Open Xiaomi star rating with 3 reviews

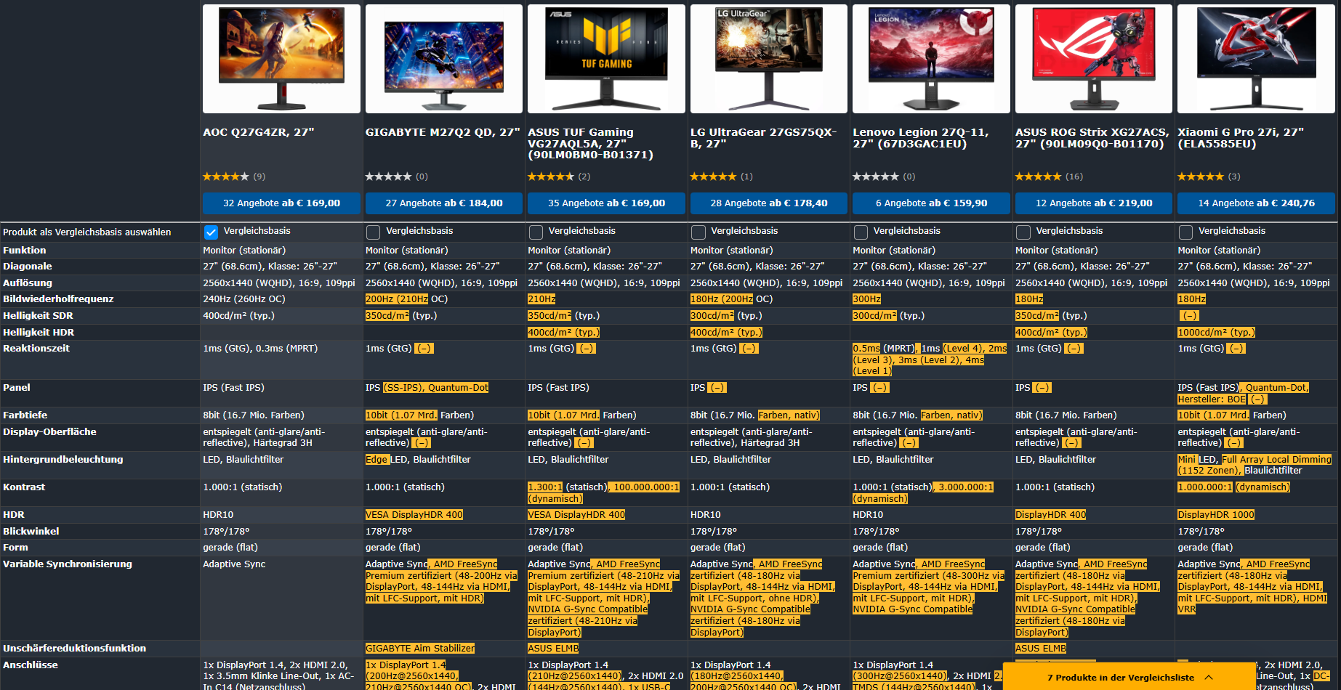click(x=1209, y=176)
